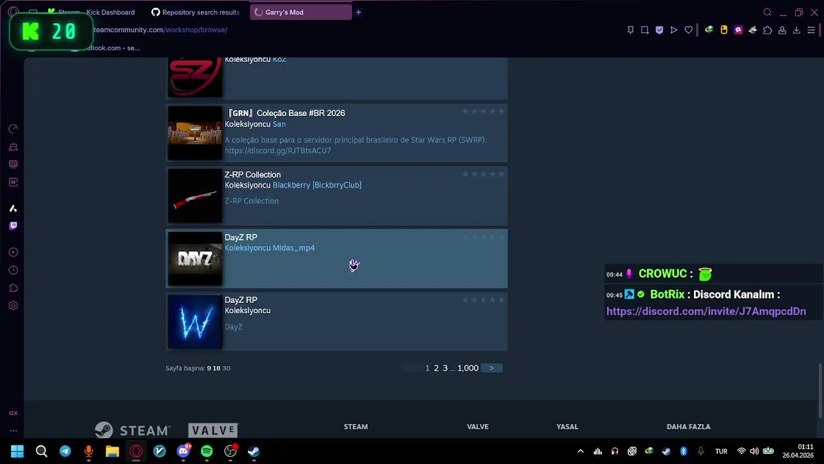Open the Z-RP Collection title
824x464 pixels.
[x=252, y=175]
